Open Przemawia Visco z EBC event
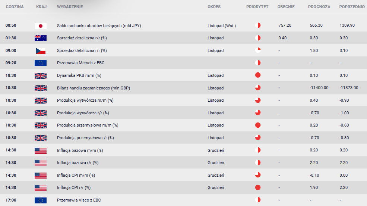 tap(79, 200)
